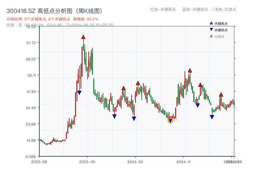Screen dimensions: 260x195
Task: Toggle the 关键高点 series in the legend
Action: [x=218, y=23]
